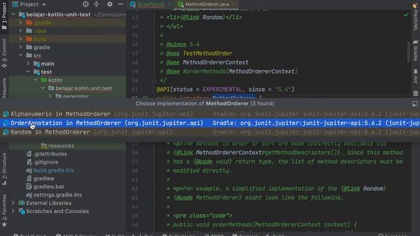
Task: Expand the Scratches and Consoles arrow
Action: point(13,211)
